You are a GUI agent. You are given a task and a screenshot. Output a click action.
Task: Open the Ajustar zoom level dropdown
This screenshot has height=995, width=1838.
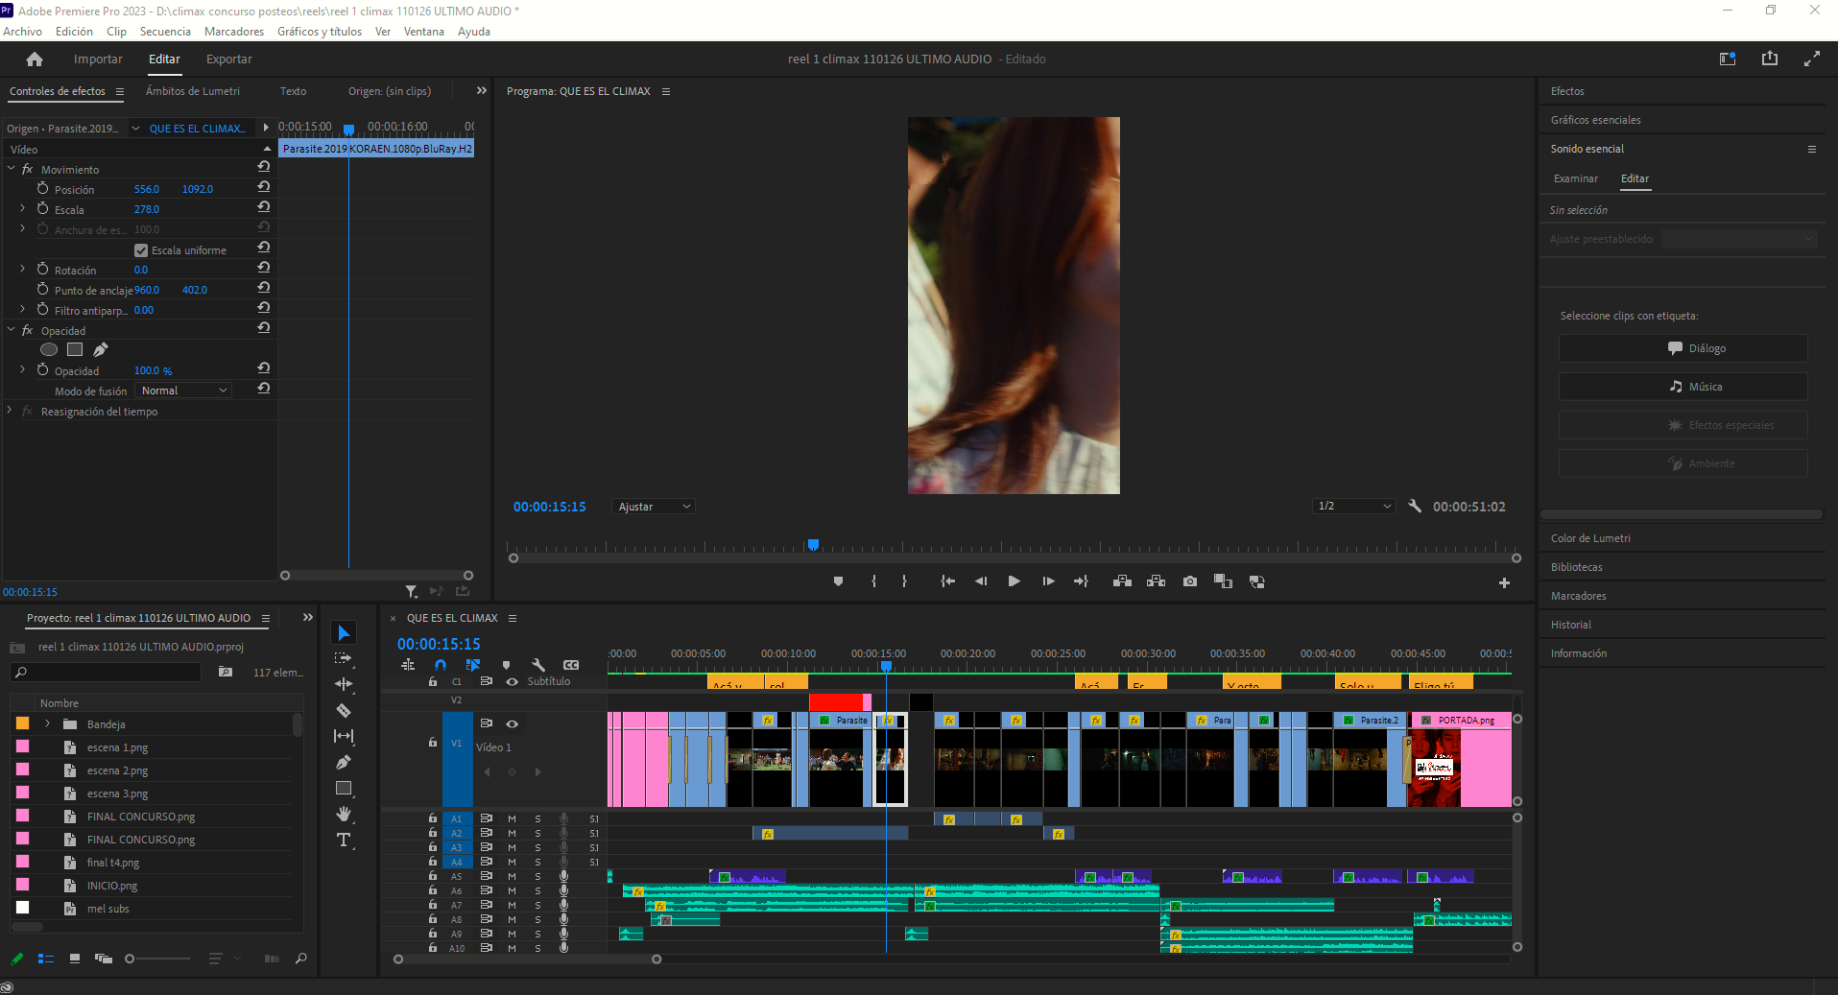click(x=654, y=507)
